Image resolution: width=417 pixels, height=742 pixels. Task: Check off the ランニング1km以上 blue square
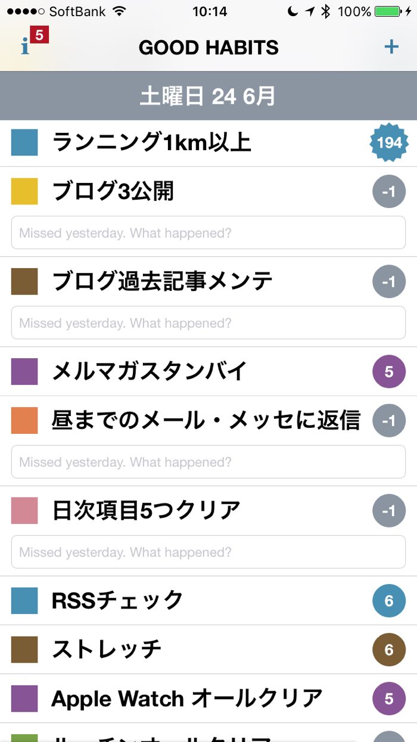pyautogui.click(x=24, y=143)
